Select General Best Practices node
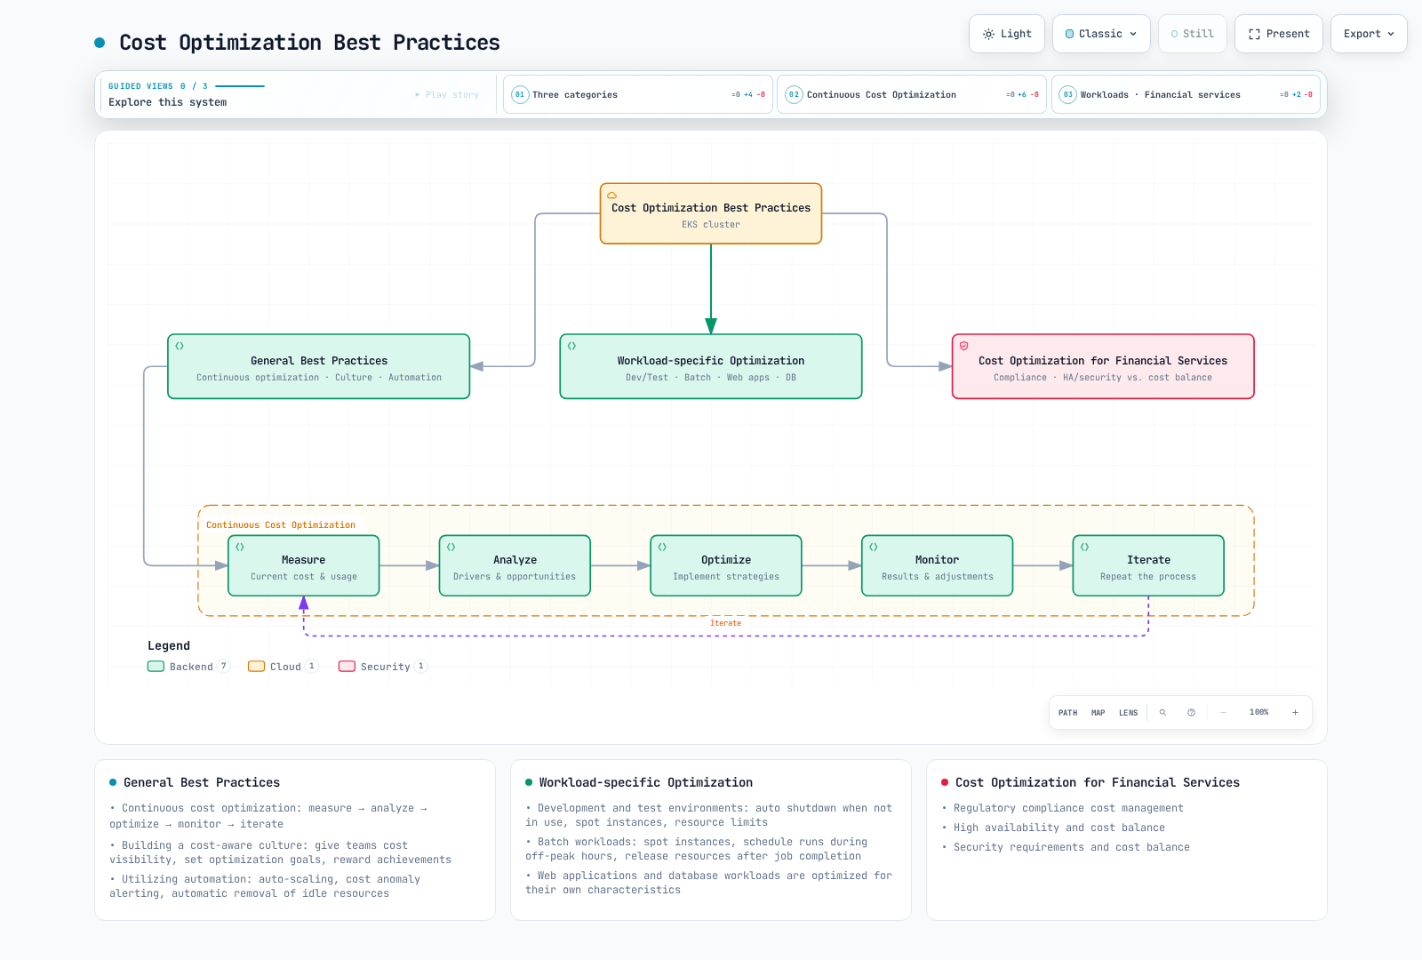The image size is (1422, 960). pos(319,366)
